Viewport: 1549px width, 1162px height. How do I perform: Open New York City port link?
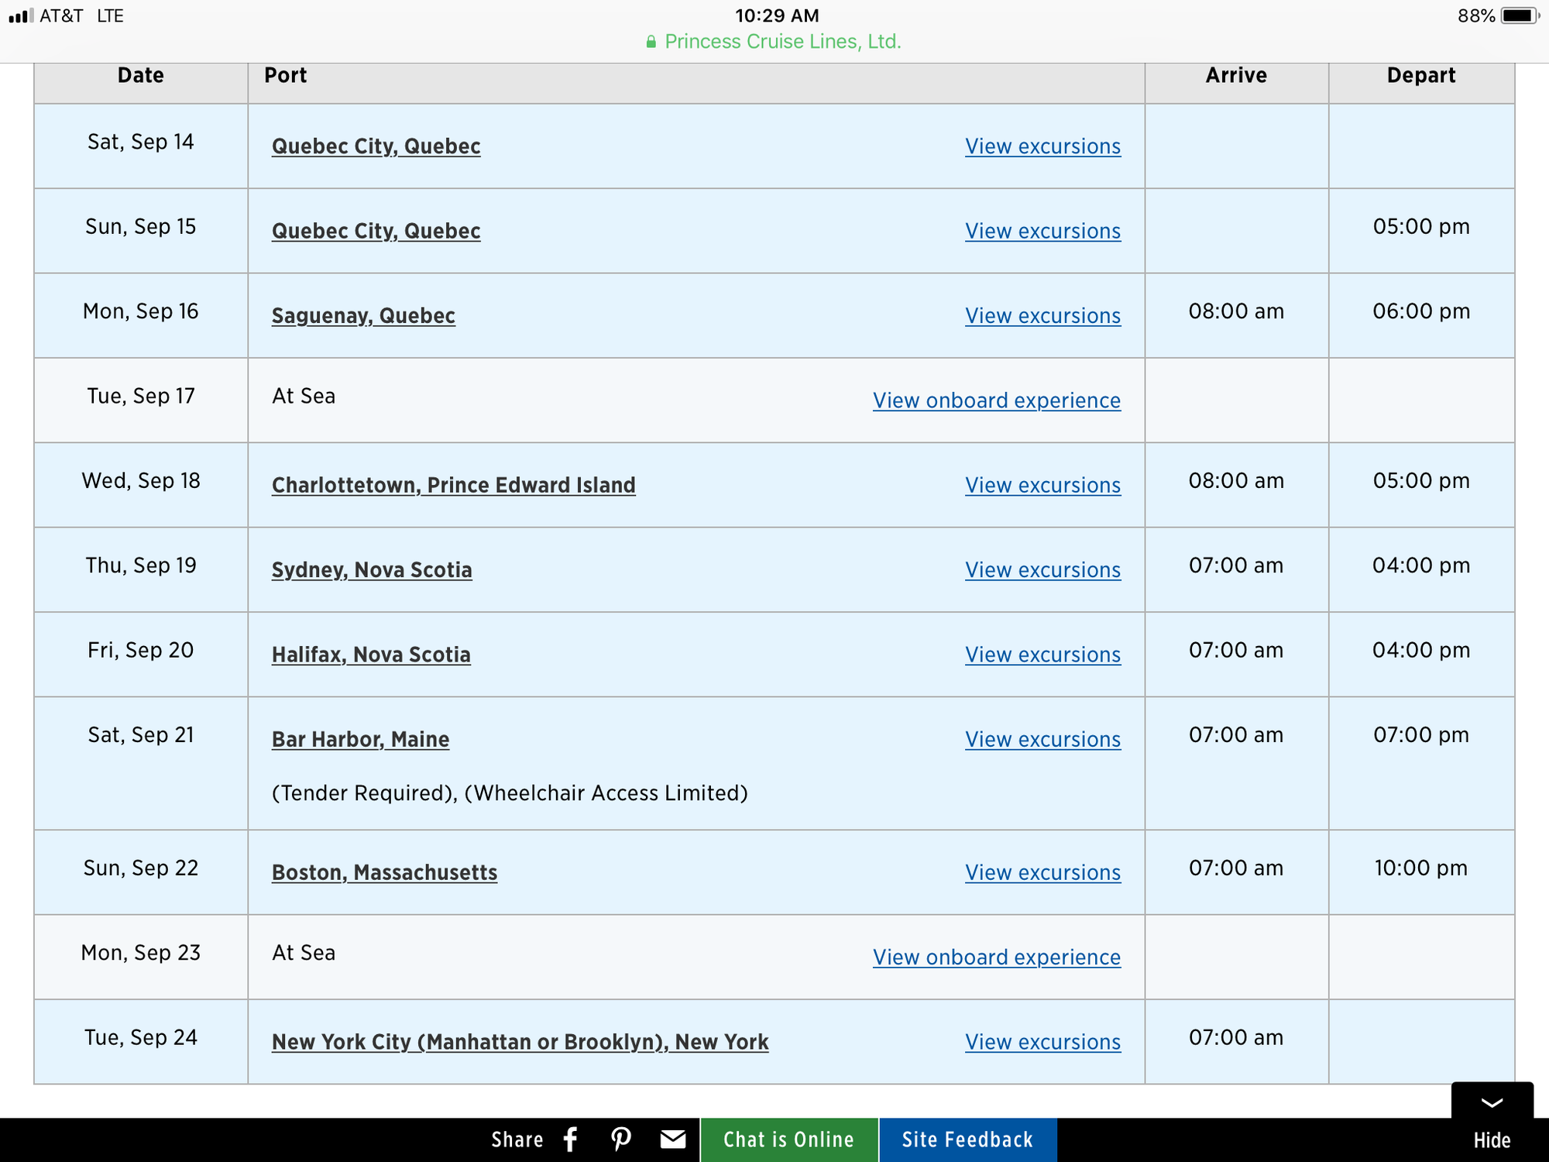520,1043
